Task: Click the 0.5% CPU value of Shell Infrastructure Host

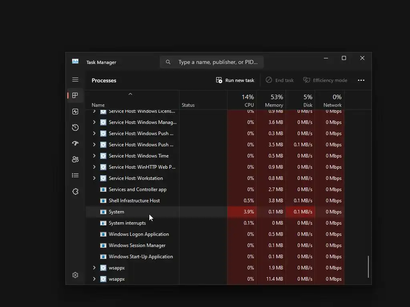Action: (249, 201)
